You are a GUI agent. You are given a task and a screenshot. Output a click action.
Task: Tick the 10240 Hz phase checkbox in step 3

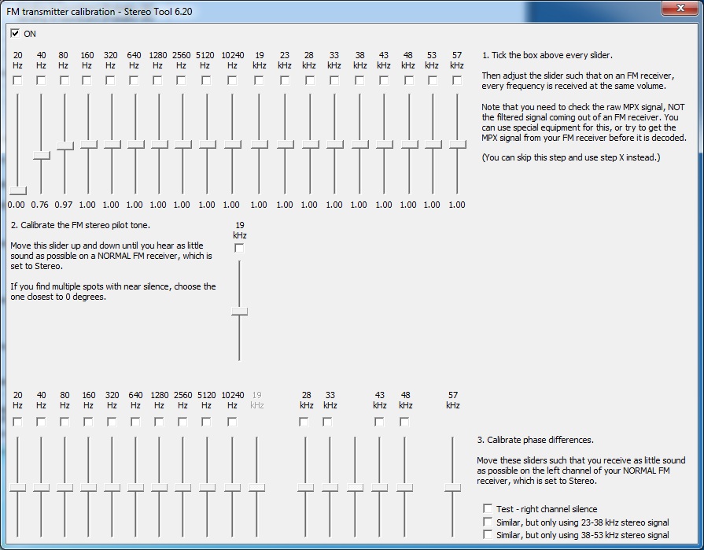(x=232, y=422)
